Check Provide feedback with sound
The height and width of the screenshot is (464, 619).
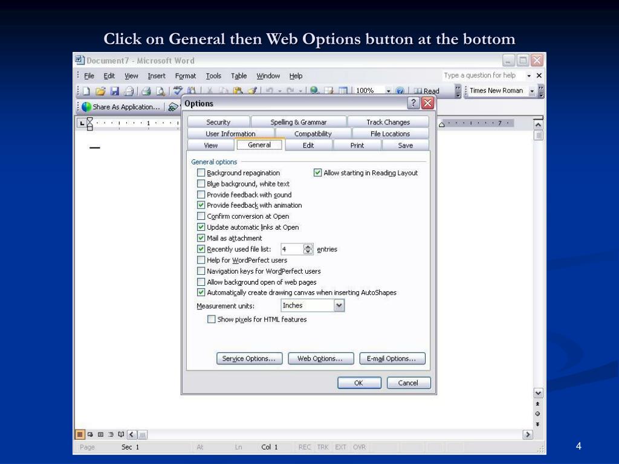coord(201,195)
